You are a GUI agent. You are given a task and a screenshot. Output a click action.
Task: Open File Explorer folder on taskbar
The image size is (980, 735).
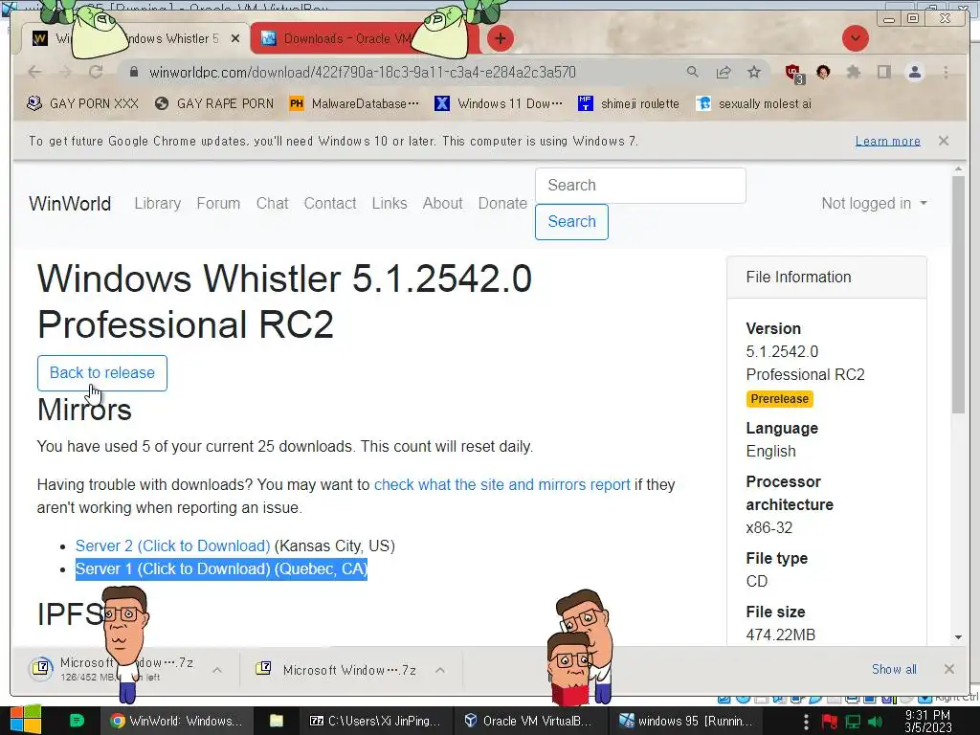point(277,722)
